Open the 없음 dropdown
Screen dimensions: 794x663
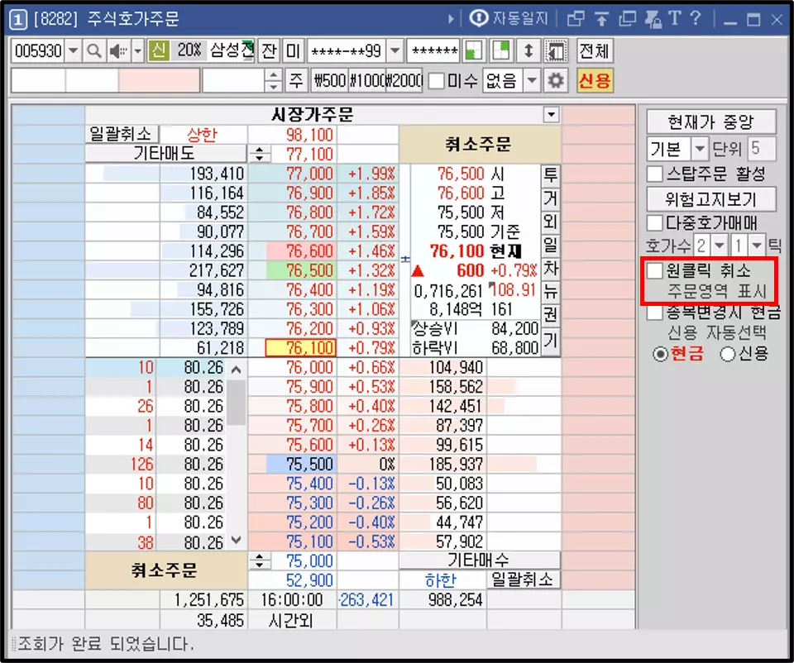point(531,81)
